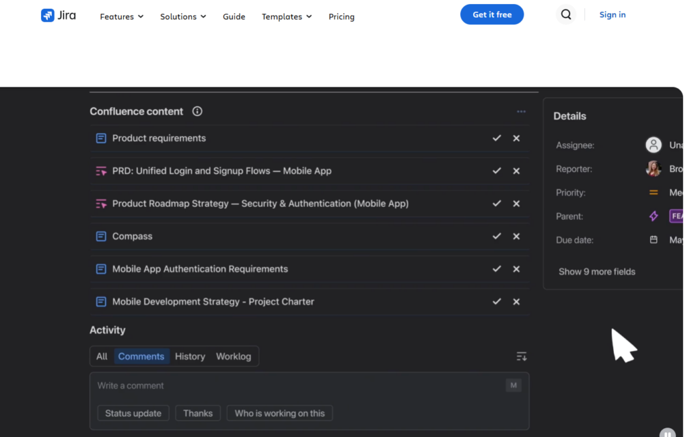The height and width of the screenshot is (437, 700).
Task: Click the page icon beside Compass
Action: click(101, 236)
